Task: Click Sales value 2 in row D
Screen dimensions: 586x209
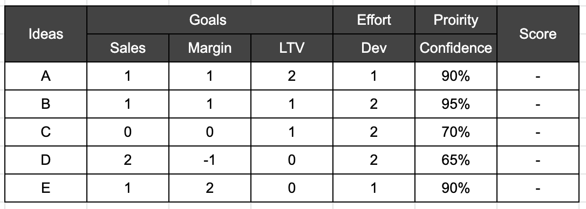Action: (128, 160)
